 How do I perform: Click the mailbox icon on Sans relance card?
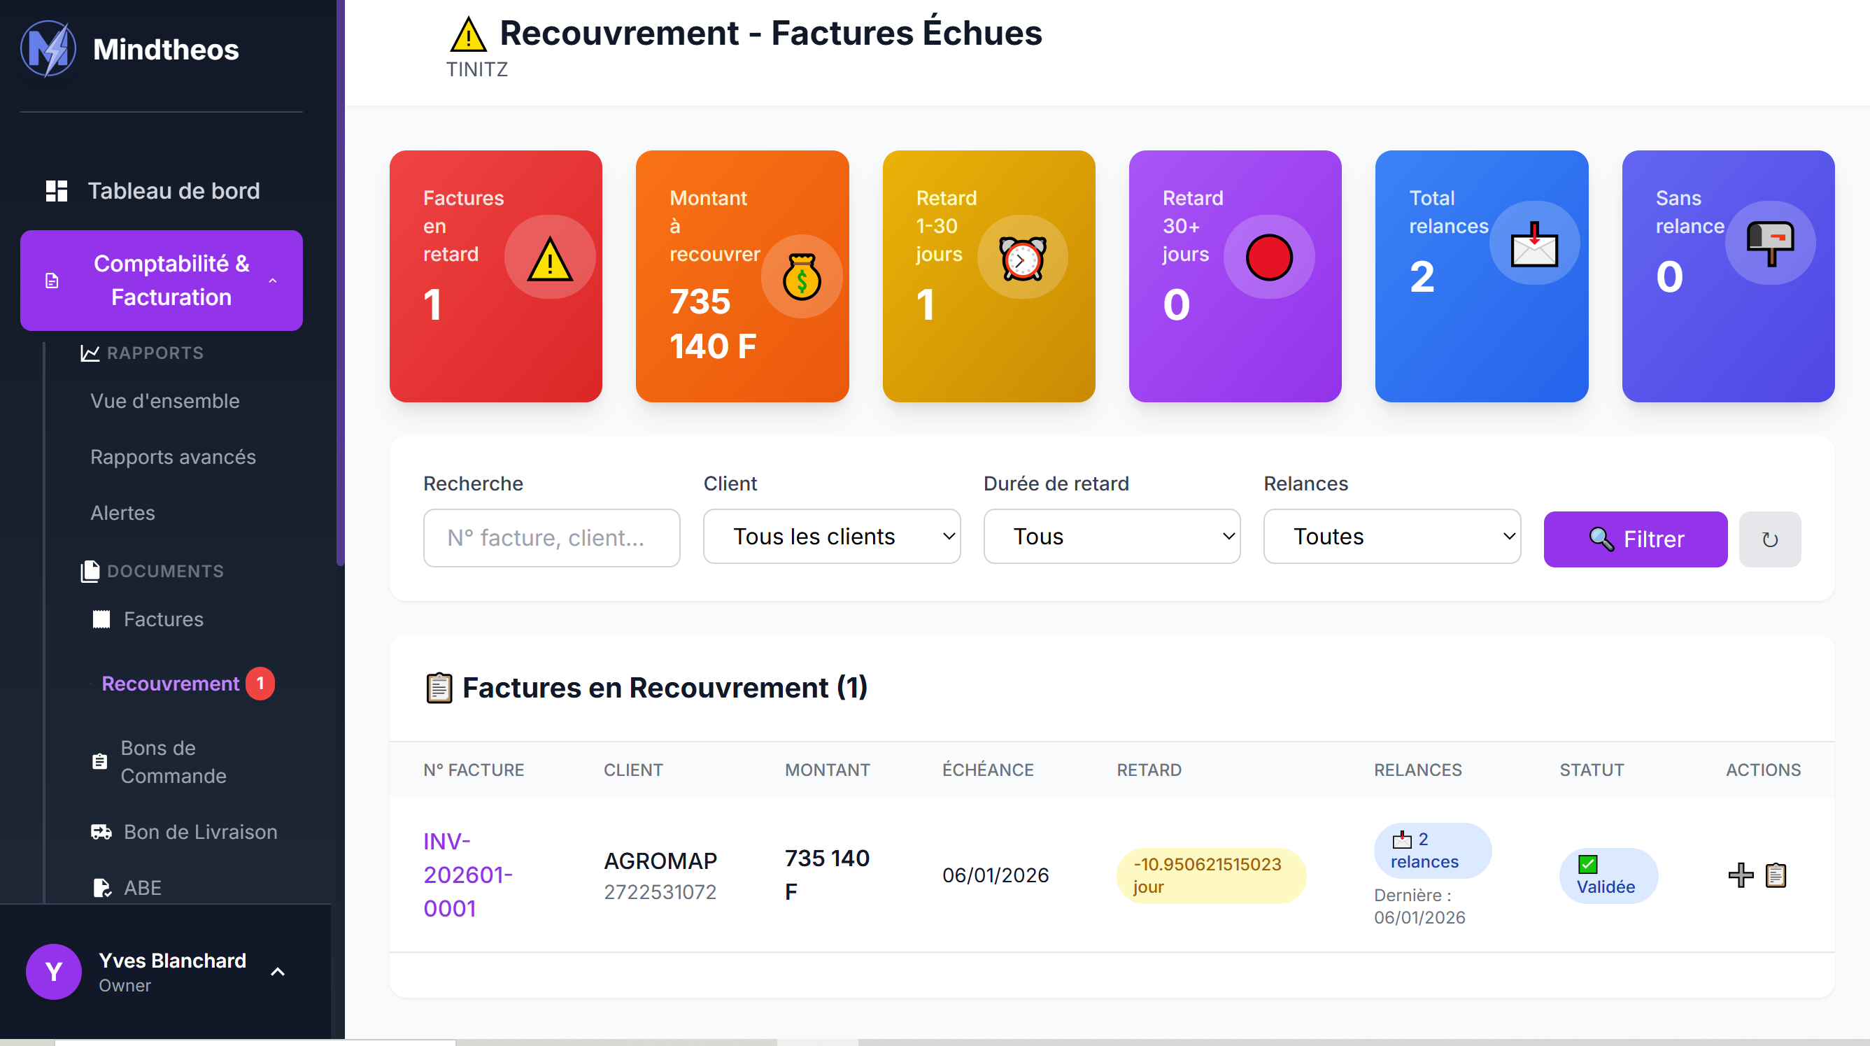(x=1770, y=244)
